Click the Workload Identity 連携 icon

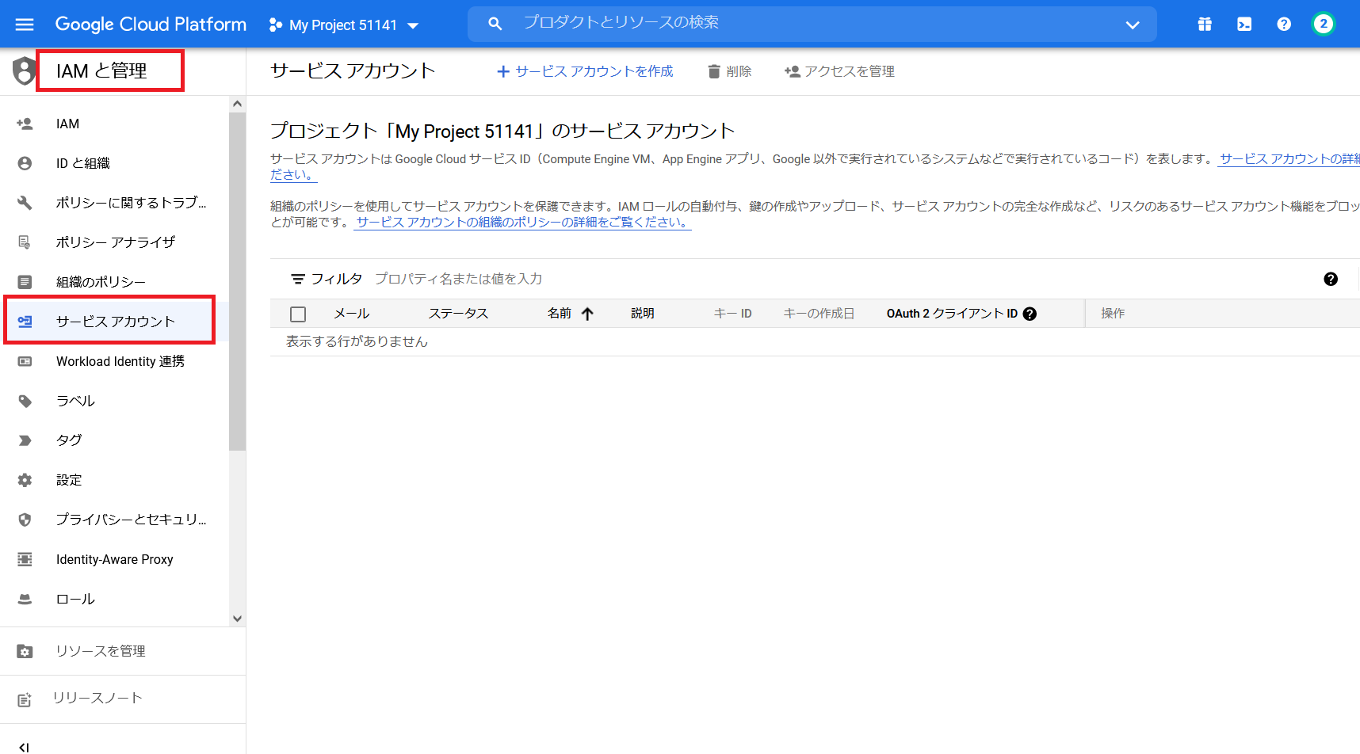(25, 361)
